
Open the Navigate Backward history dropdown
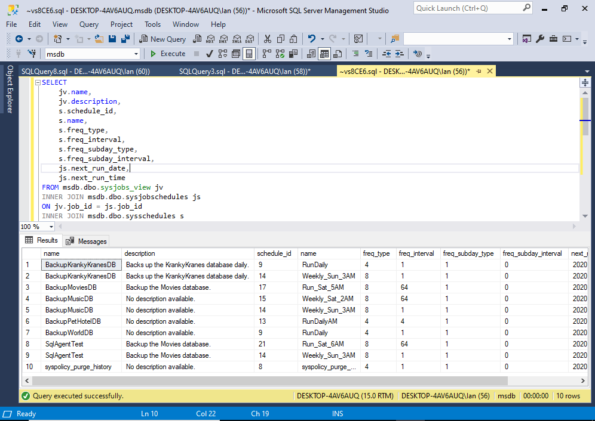pos(29,38)
